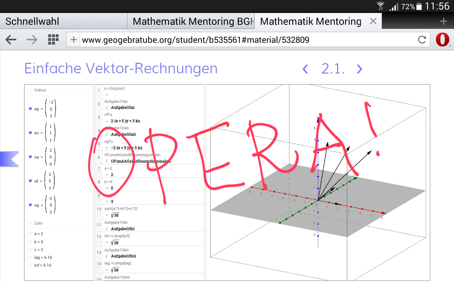
Task: Toggle the circle marker of CAS row 10
Action: pyautogui.click(x=99, y=214)
